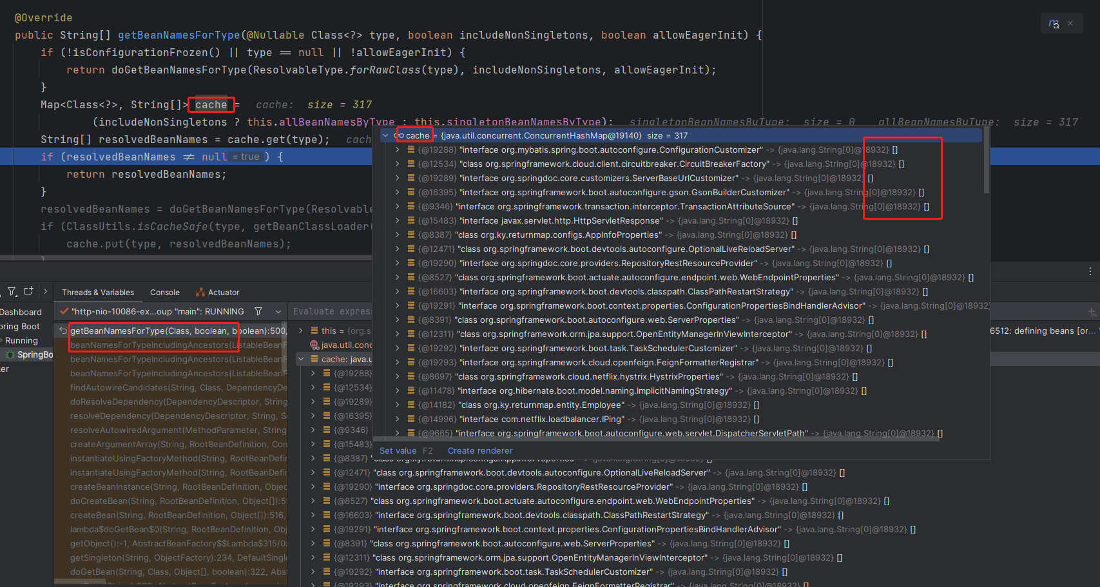Click getBeanNamesForType method name in editor
Image resolution: width=1100 pixels, height=587 pixels.
179,35
